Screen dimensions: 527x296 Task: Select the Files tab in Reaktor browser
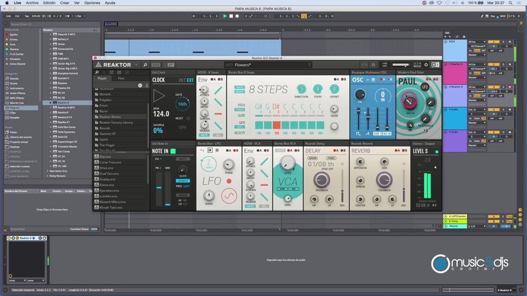pyautogui.click(x=121, y=78)
